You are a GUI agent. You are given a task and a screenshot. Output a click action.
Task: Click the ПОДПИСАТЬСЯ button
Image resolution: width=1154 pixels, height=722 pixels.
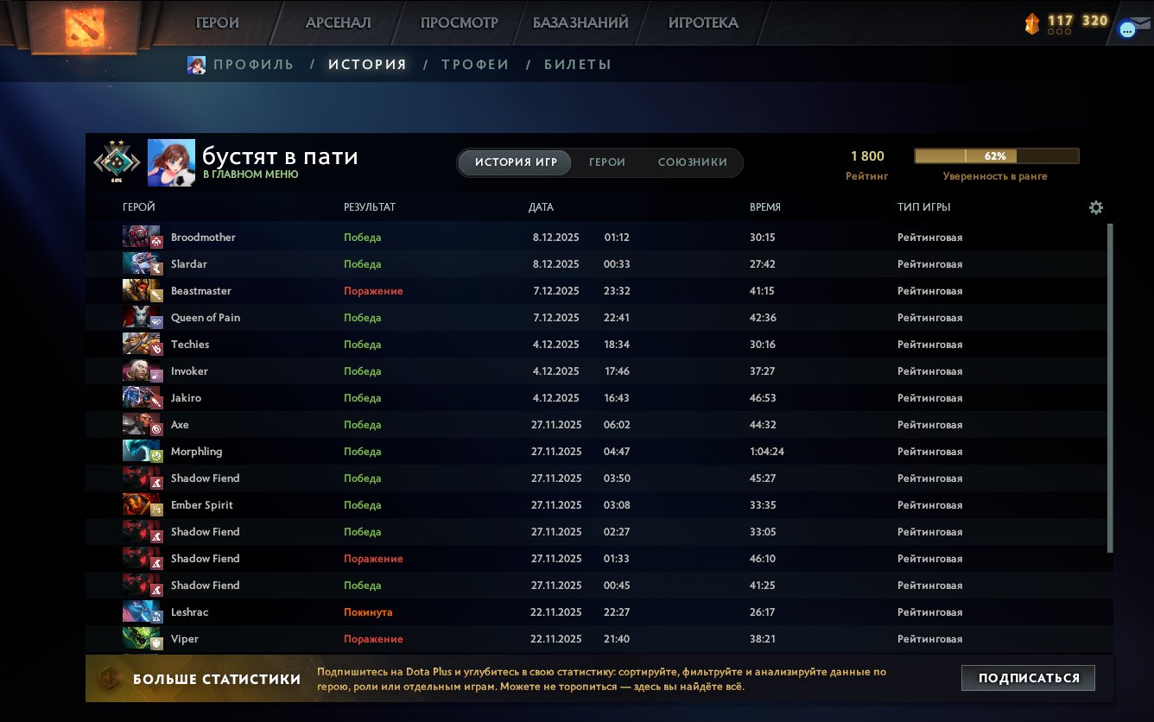point(1028,678)
